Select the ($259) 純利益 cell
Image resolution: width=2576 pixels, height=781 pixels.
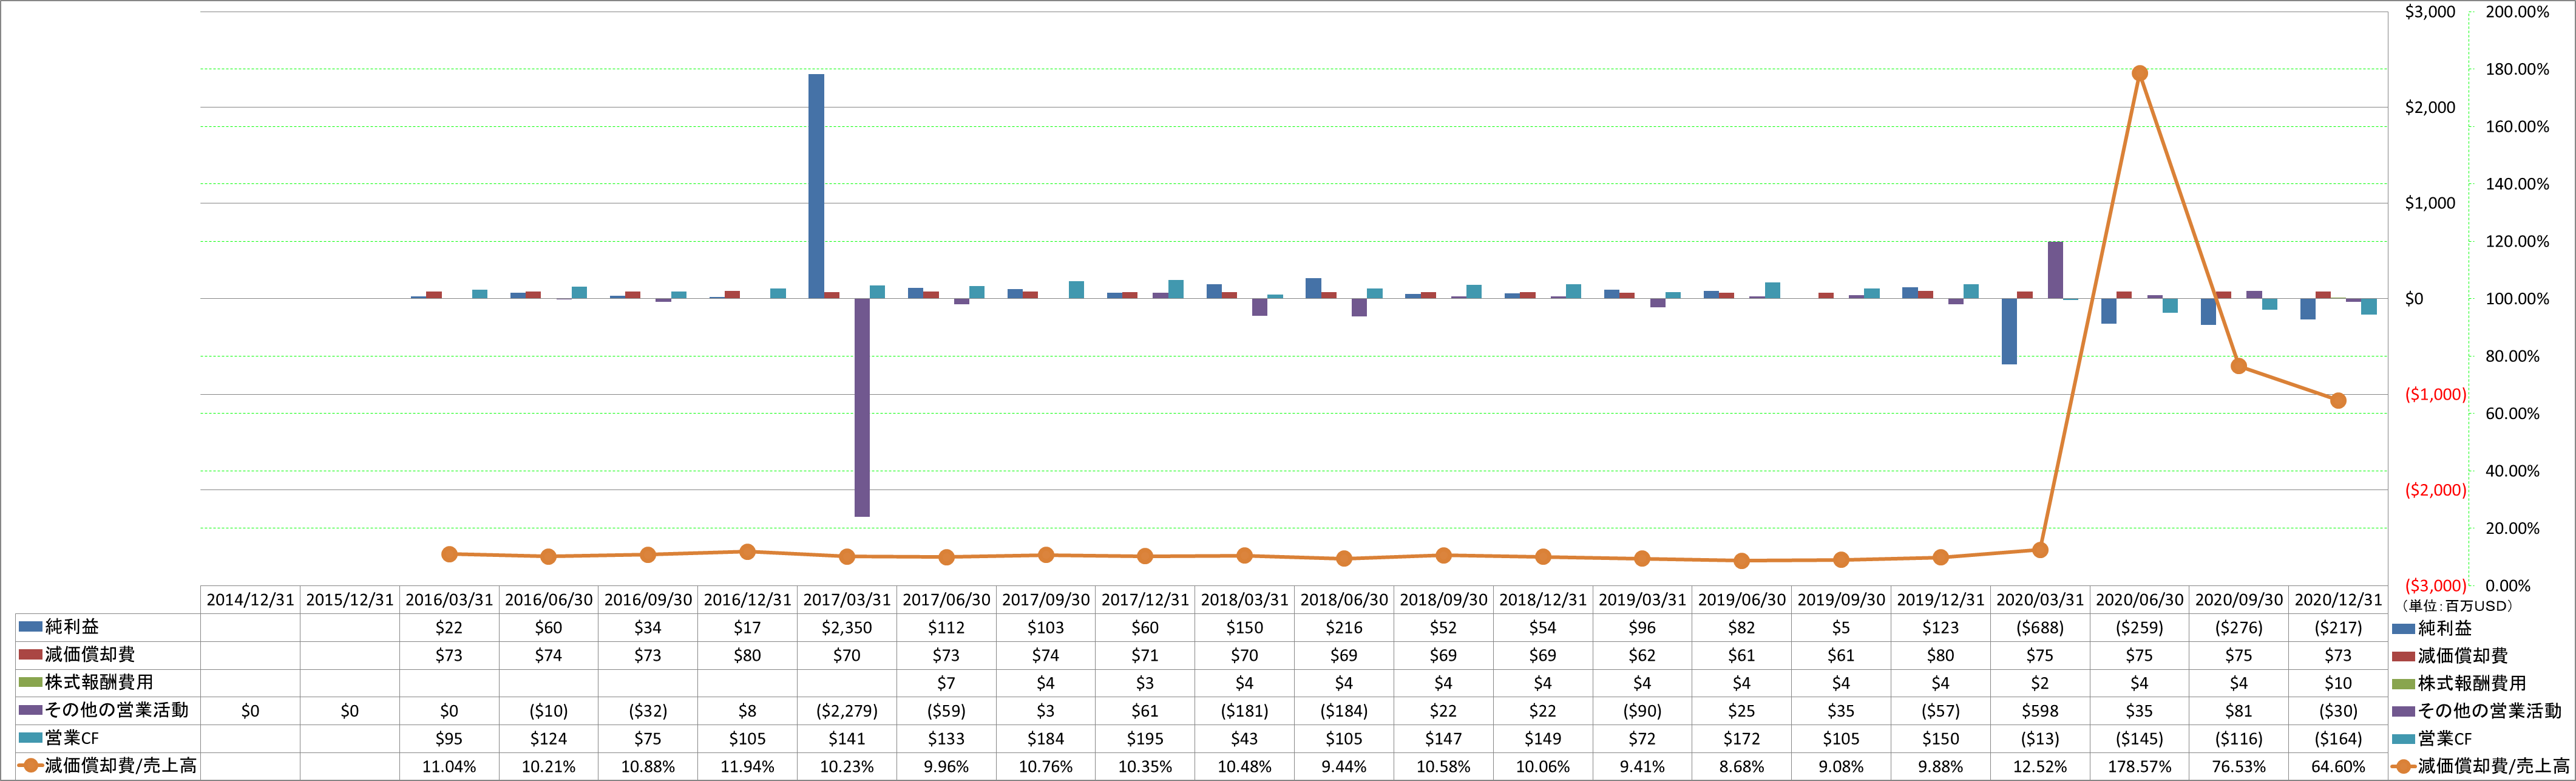(x=2139, y=628)
